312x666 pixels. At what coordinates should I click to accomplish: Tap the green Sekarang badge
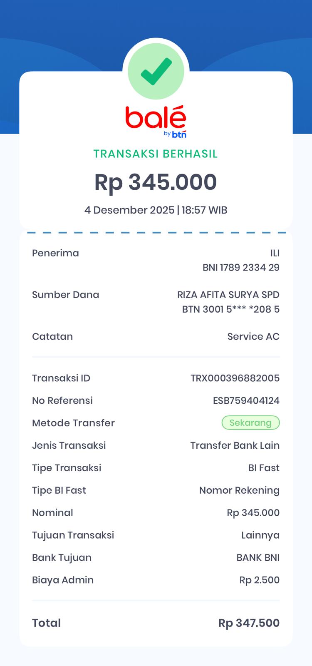point(250,423)
